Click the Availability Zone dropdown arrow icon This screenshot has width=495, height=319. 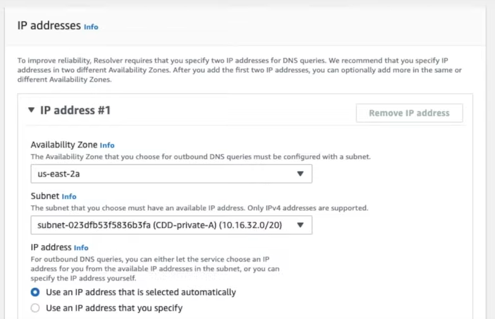(x=300, y=173)
